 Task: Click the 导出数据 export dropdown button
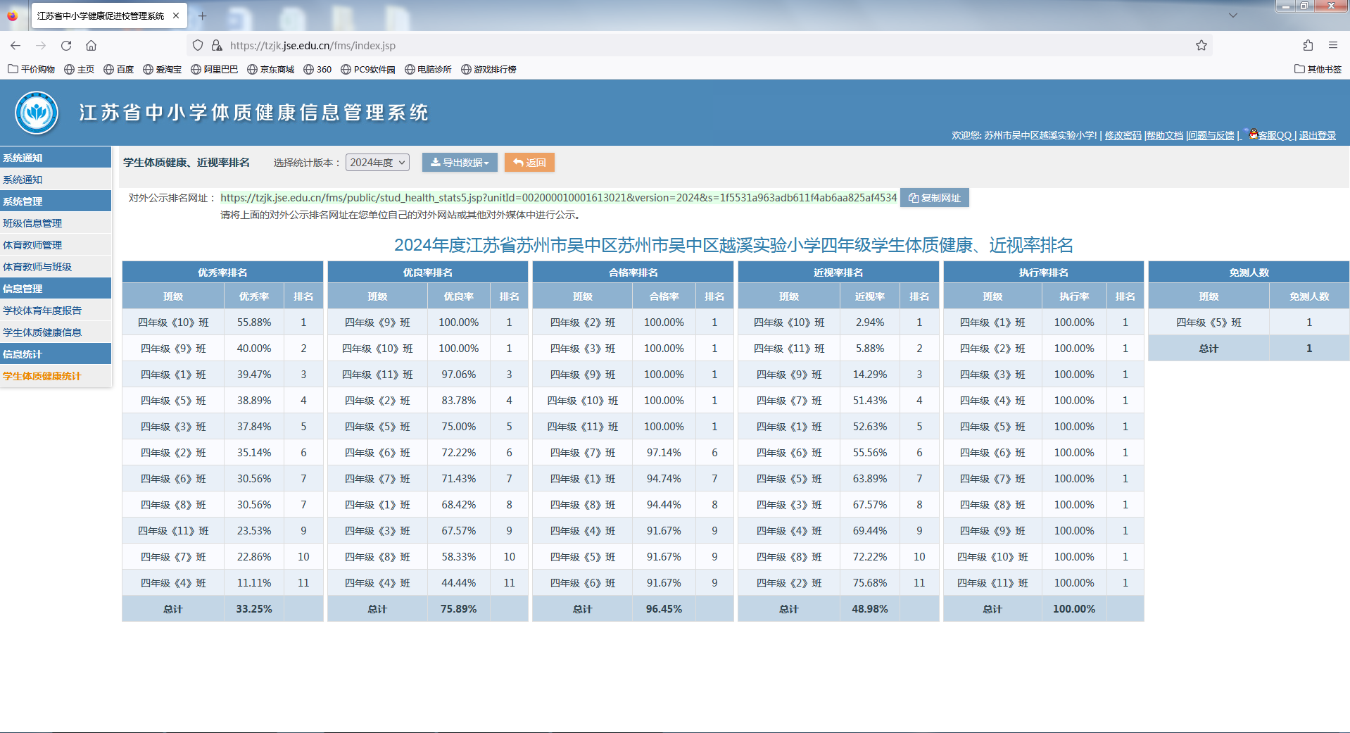[x=460, y=163]
